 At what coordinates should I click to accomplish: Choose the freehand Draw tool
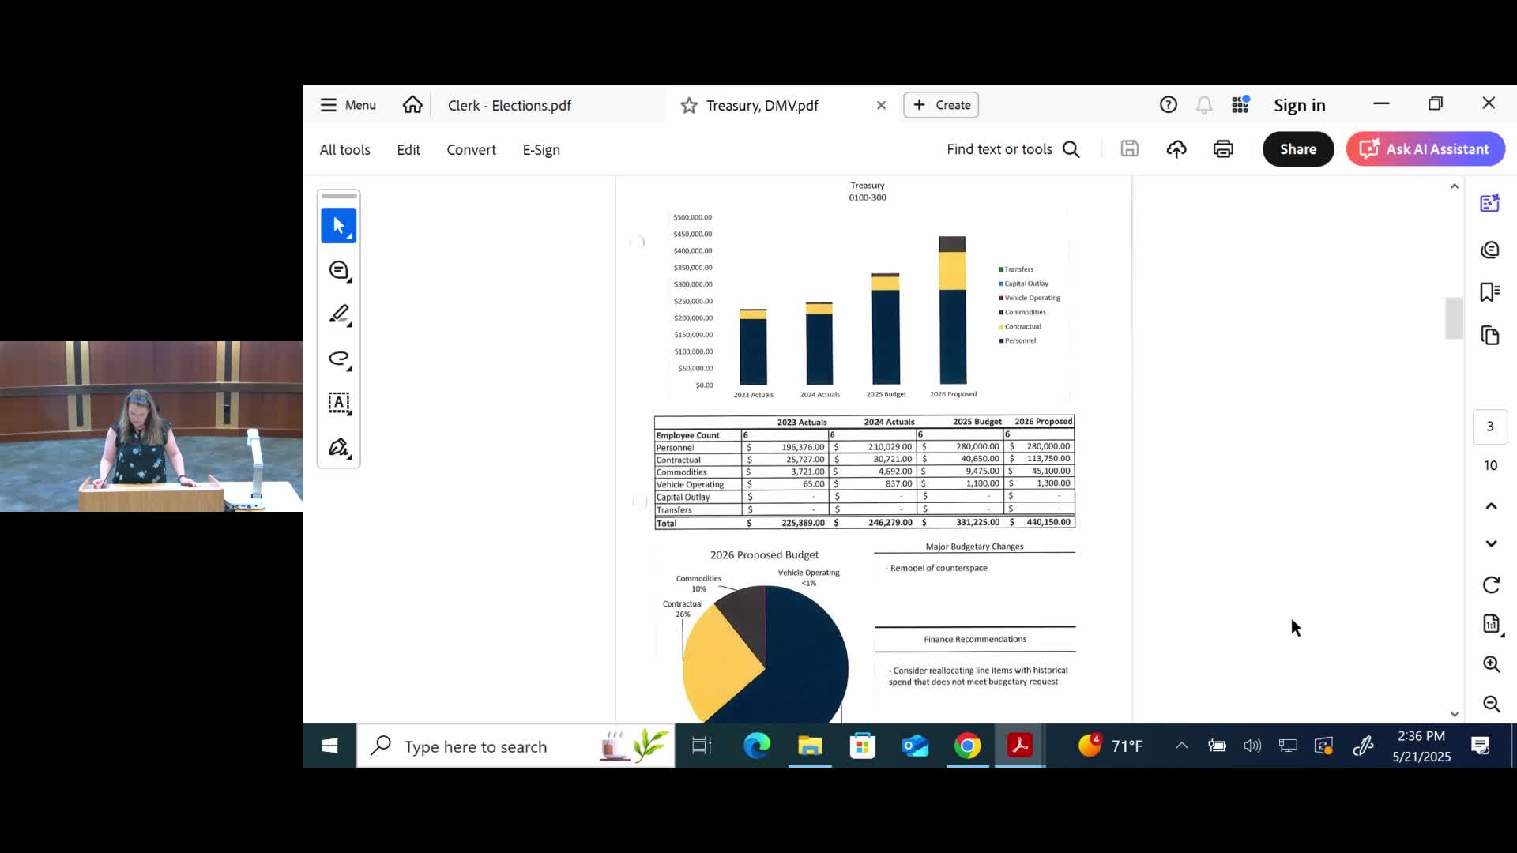338,359
